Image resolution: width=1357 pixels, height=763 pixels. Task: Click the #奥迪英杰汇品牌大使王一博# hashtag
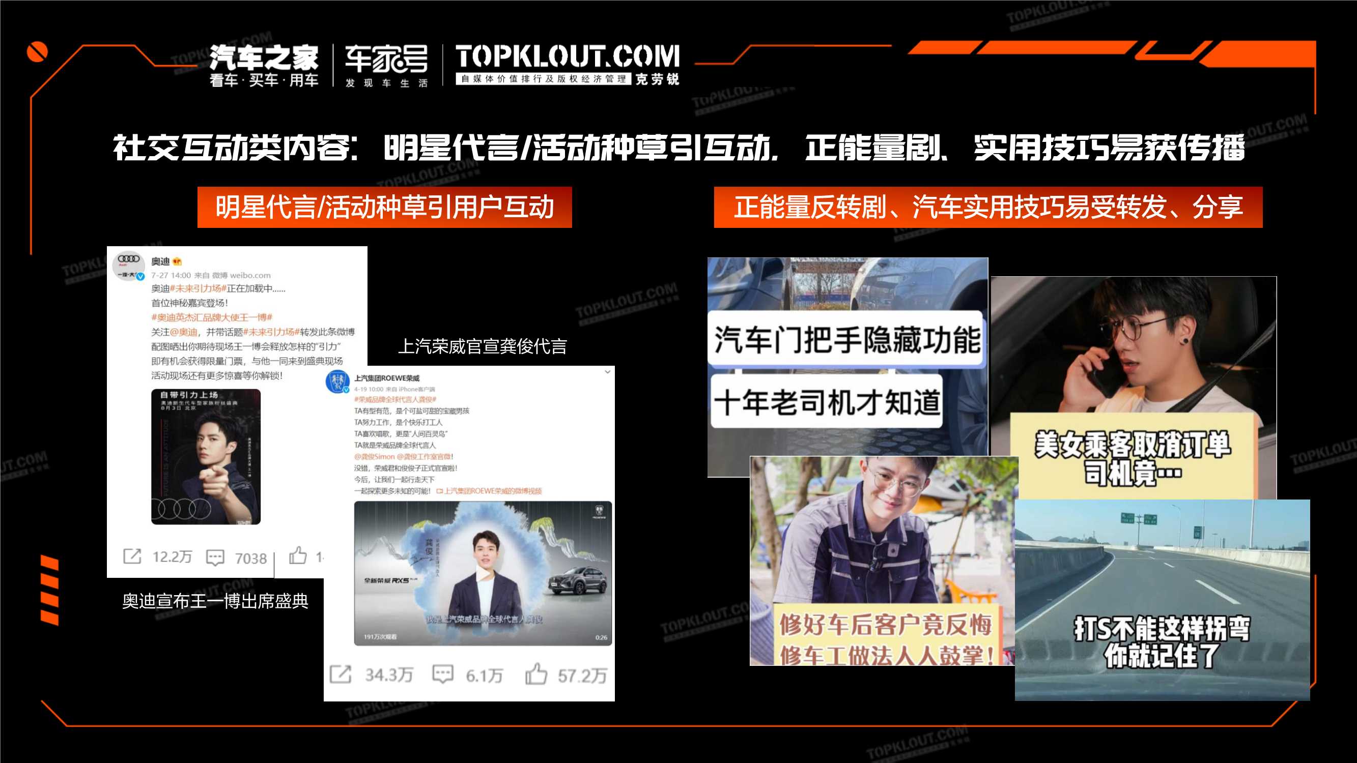tap(212, 317)
